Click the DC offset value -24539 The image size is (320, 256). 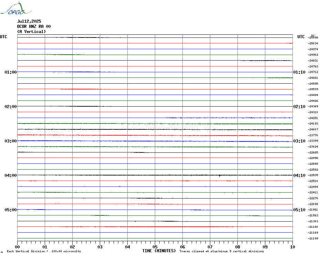pos(313,89)
